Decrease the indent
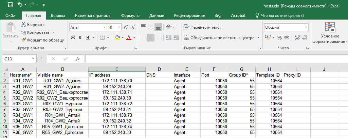The image size is (348, 138). pos(169,37)
